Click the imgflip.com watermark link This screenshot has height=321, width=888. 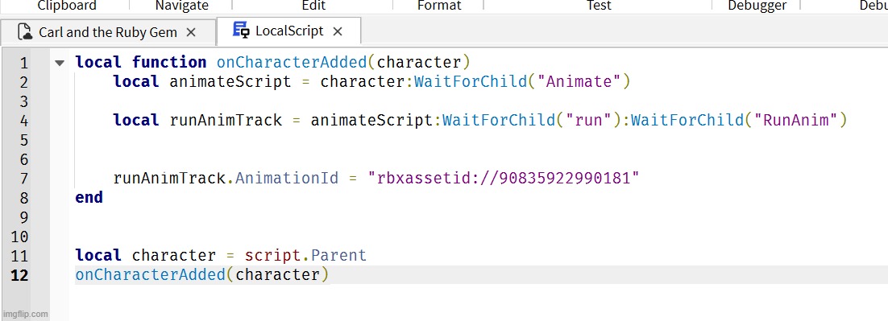click(x=24, y=315)
